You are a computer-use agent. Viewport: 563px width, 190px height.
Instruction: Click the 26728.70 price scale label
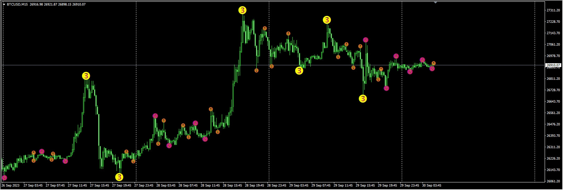click(x=553, y=90)
